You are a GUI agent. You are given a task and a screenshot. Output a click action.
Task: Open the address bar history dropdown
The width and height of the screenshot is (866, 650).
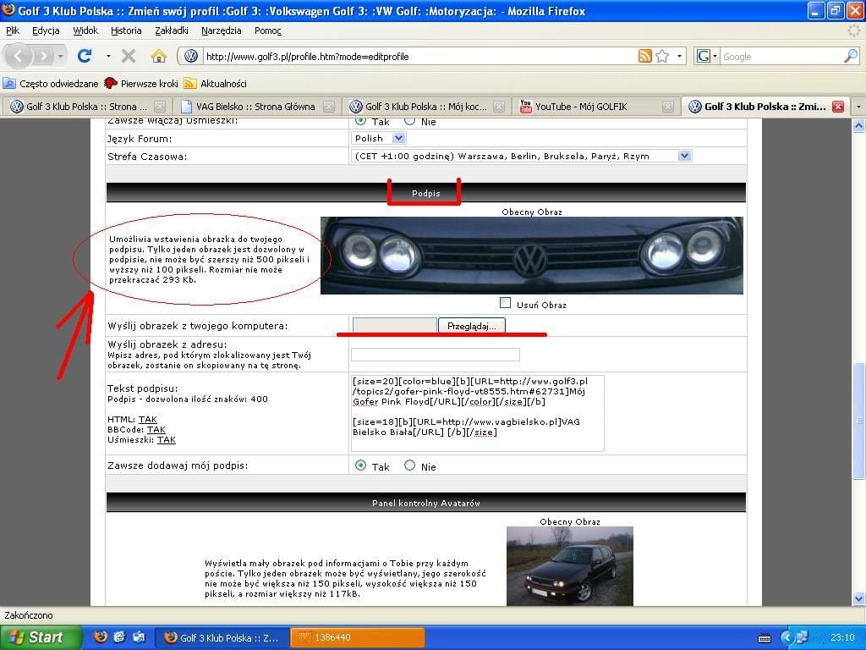tap(679, 56)
